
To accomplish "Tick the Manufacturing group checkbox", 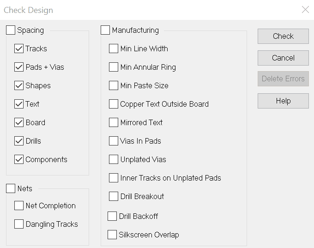I will pyautogui.click(x=105, y=30).
